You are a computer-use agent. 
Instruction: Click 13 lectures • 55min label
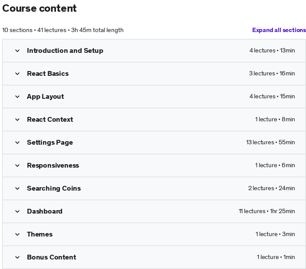tap(270, 142)
